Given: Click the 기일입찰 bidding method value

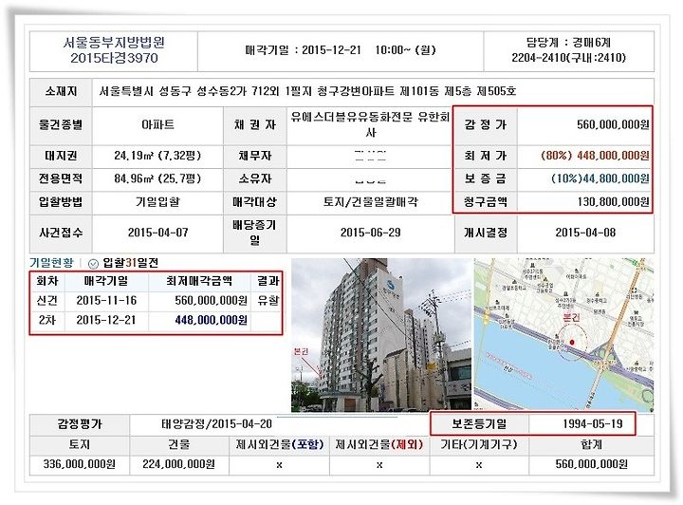Looking at the screenshot, I should [157, 202].
